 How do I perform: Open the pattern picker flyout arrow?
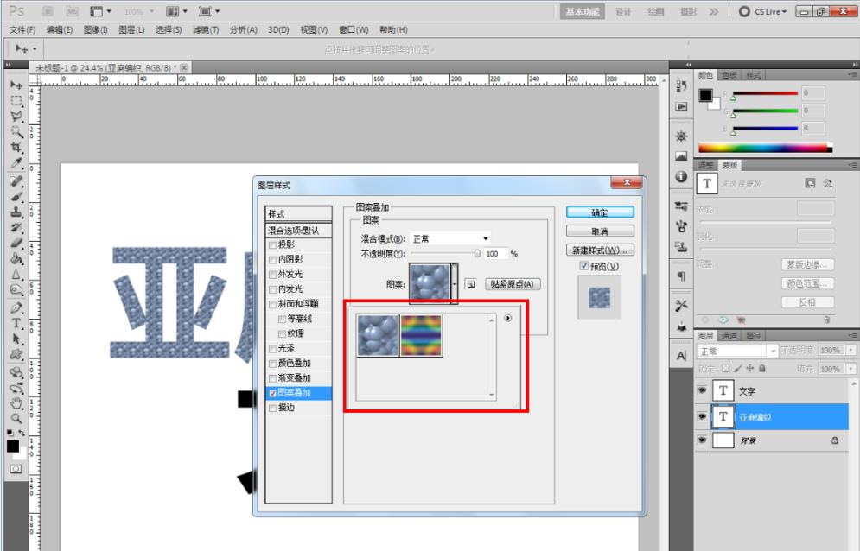508,319
